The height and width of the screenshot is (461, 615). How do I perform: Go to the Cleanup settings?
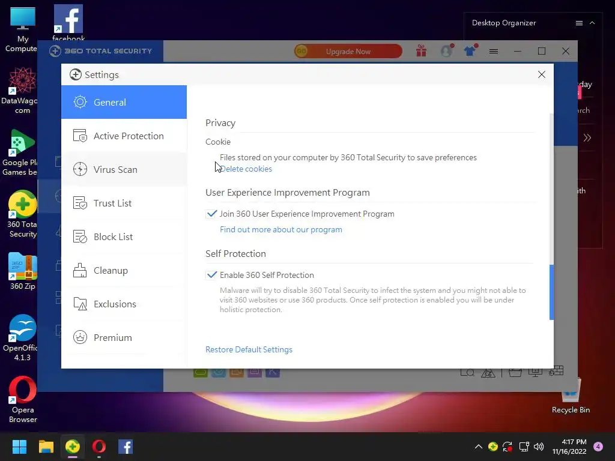tap(124, 271)
